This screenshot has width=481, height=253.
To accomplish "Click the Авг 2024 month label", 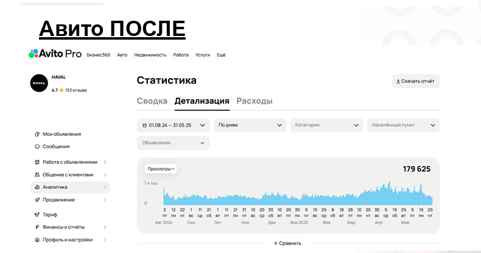I will tap(164, 223).
